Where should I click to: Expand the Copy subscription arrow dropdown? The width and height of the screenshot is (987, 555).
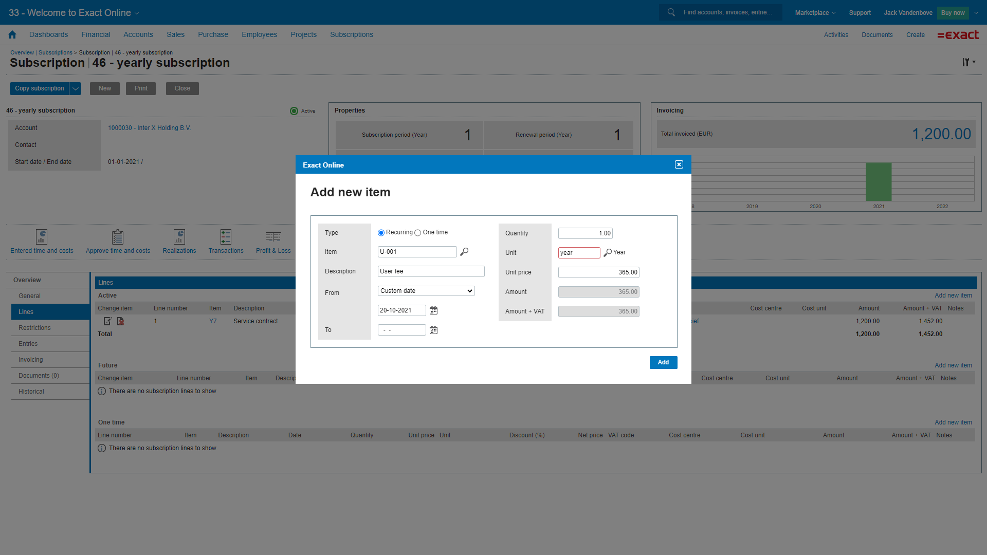76,88
